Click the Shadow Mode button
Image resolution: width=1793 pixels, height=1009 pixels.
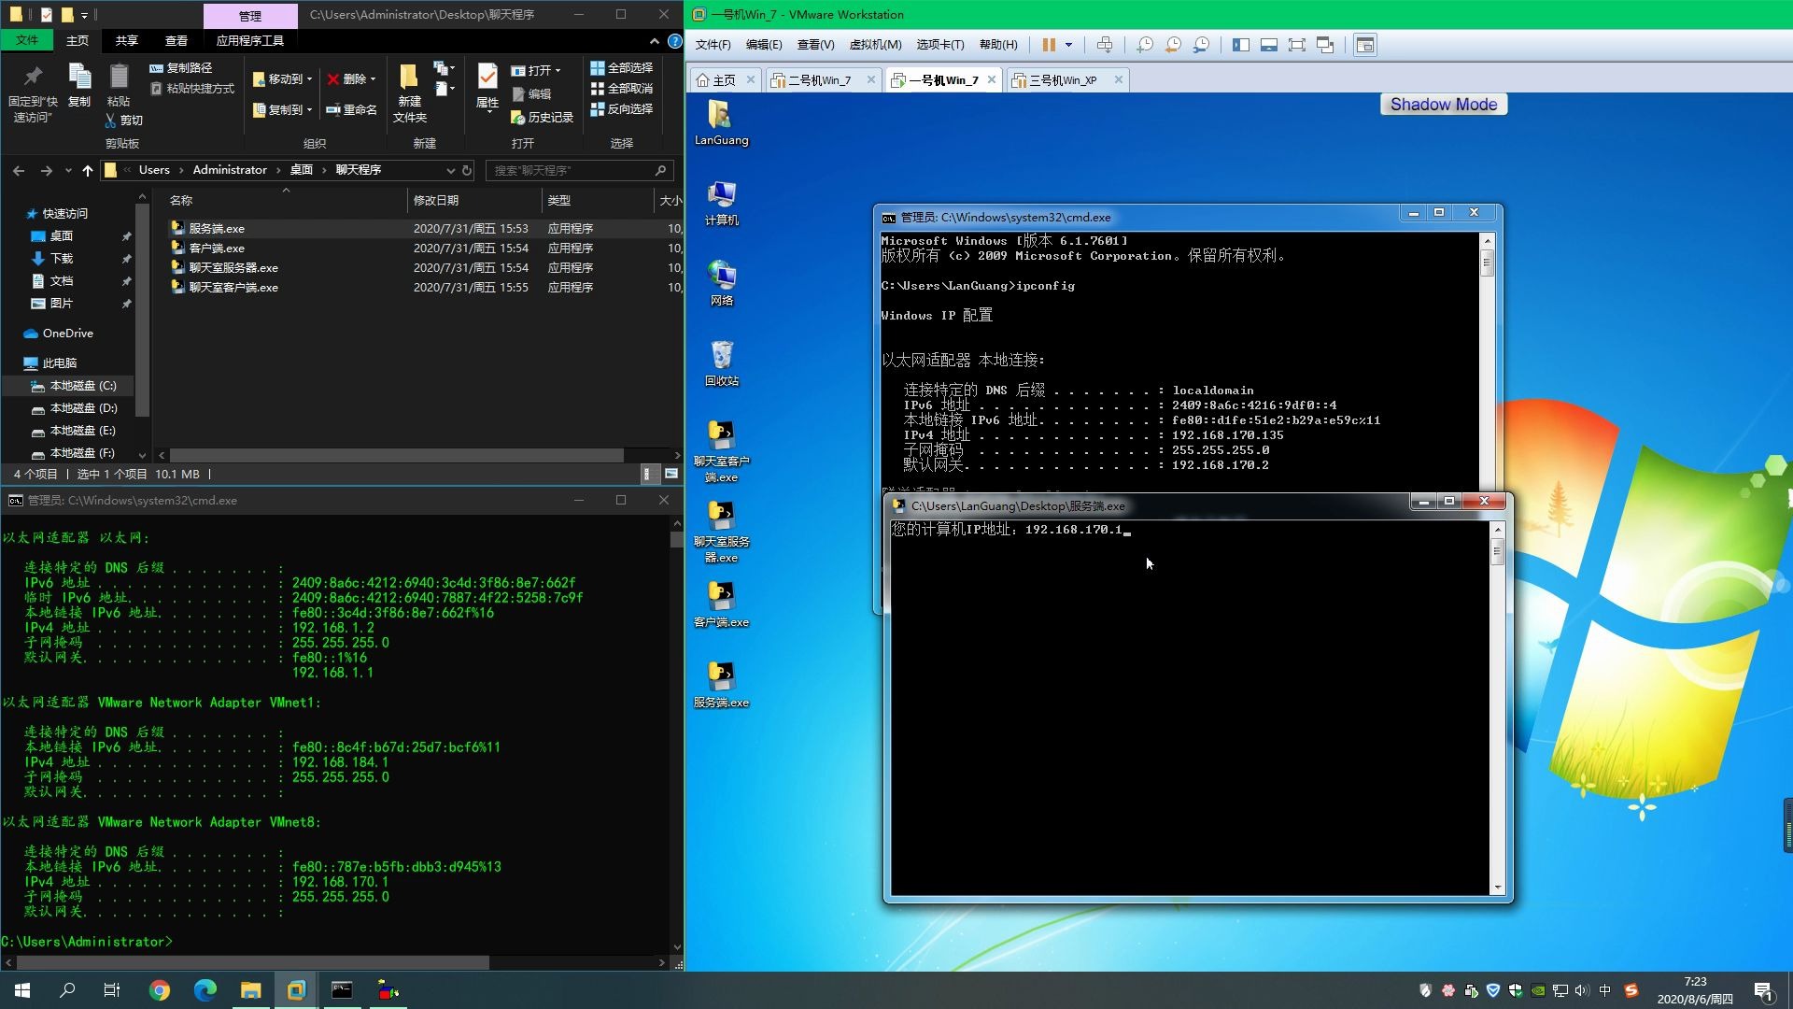click(x=1443, y=105)
